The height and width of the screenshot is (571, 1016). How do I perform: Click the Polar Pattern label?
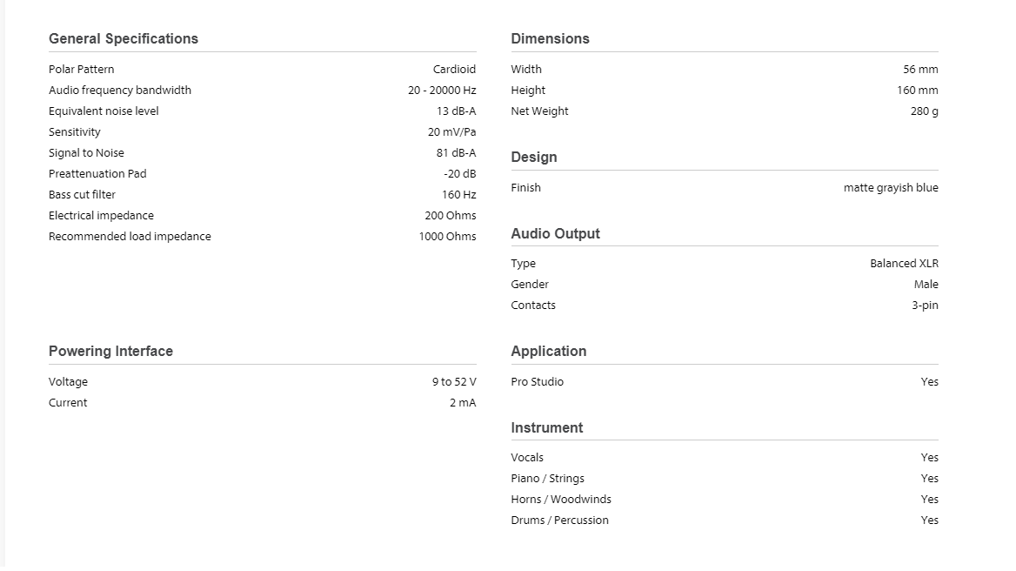[82, 70]
